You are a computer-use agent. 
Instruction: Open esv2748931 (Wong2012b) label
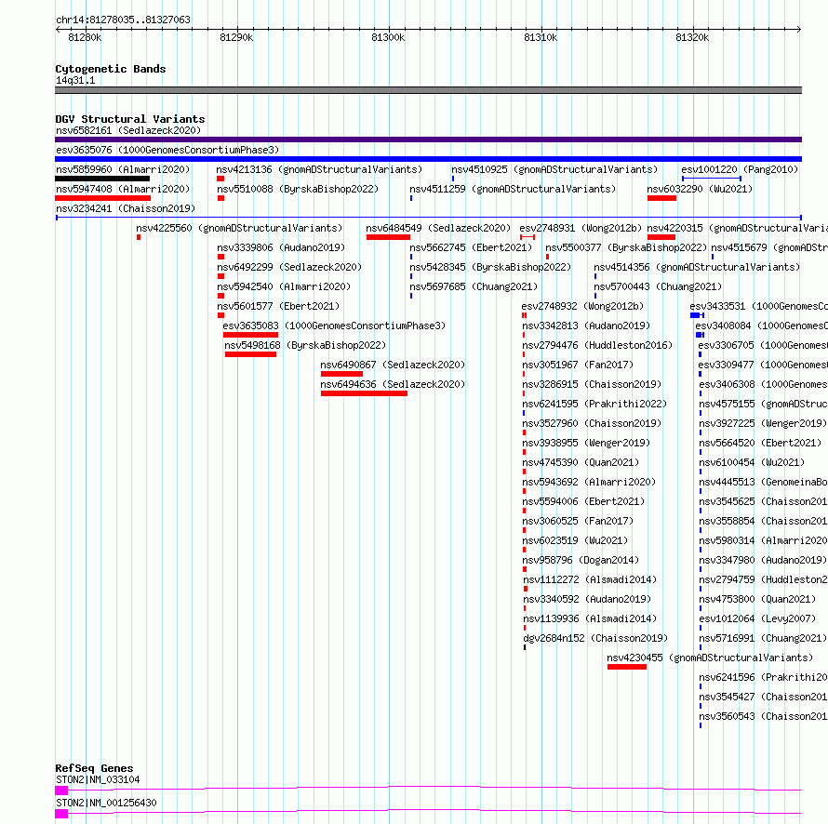pyautogui.click(x=581, y=228)
